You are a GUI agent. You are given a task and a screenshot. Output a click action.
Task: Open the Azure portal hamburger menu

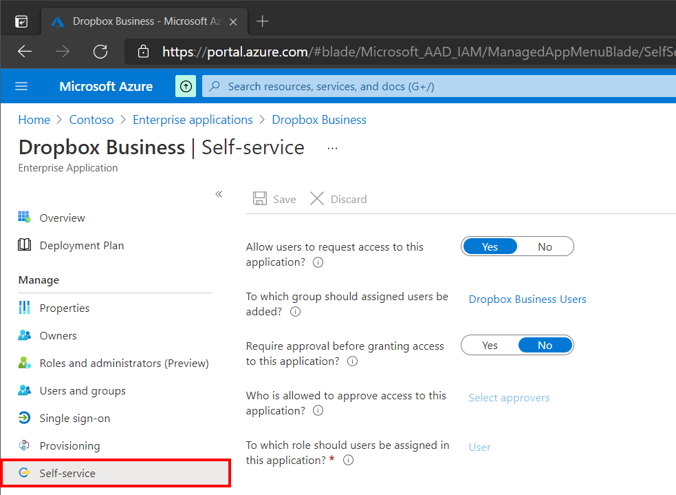[x=21, y=86]
